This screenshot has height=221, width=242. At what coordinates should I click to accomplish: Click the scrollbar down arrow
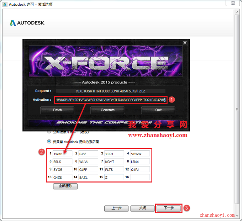click(x=237, y=216)
